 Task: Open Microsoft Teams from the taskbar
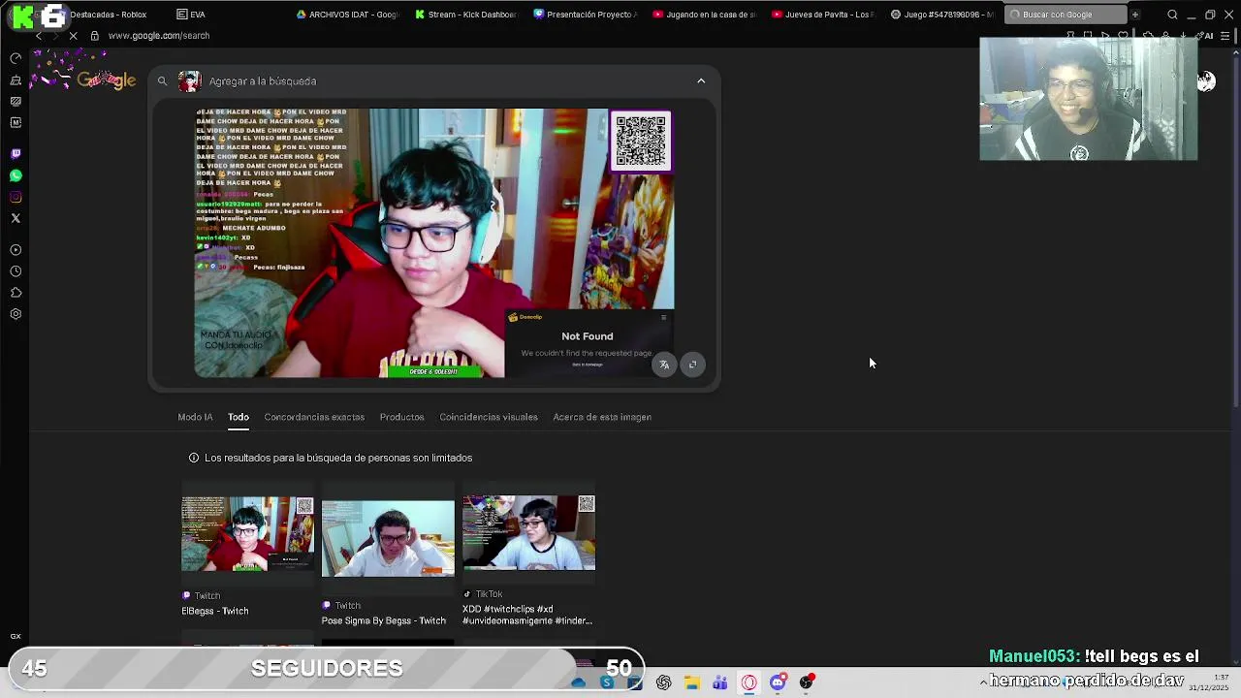click(x=720, y=682)
